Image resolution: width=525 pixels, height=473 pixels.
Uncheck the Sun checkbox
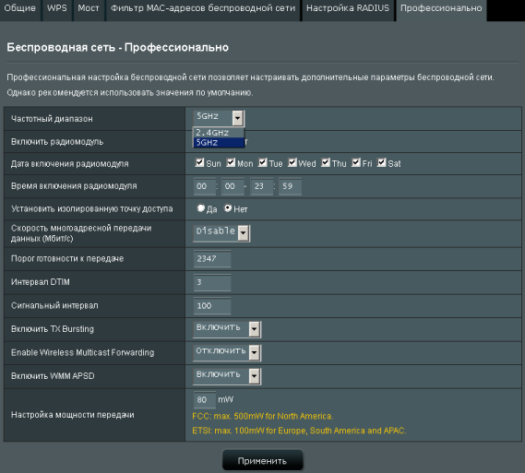pos(199,162)
